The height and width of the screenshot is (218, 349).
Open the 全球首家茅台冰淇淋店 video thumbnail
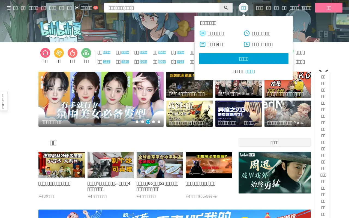[x=160, y=165]
